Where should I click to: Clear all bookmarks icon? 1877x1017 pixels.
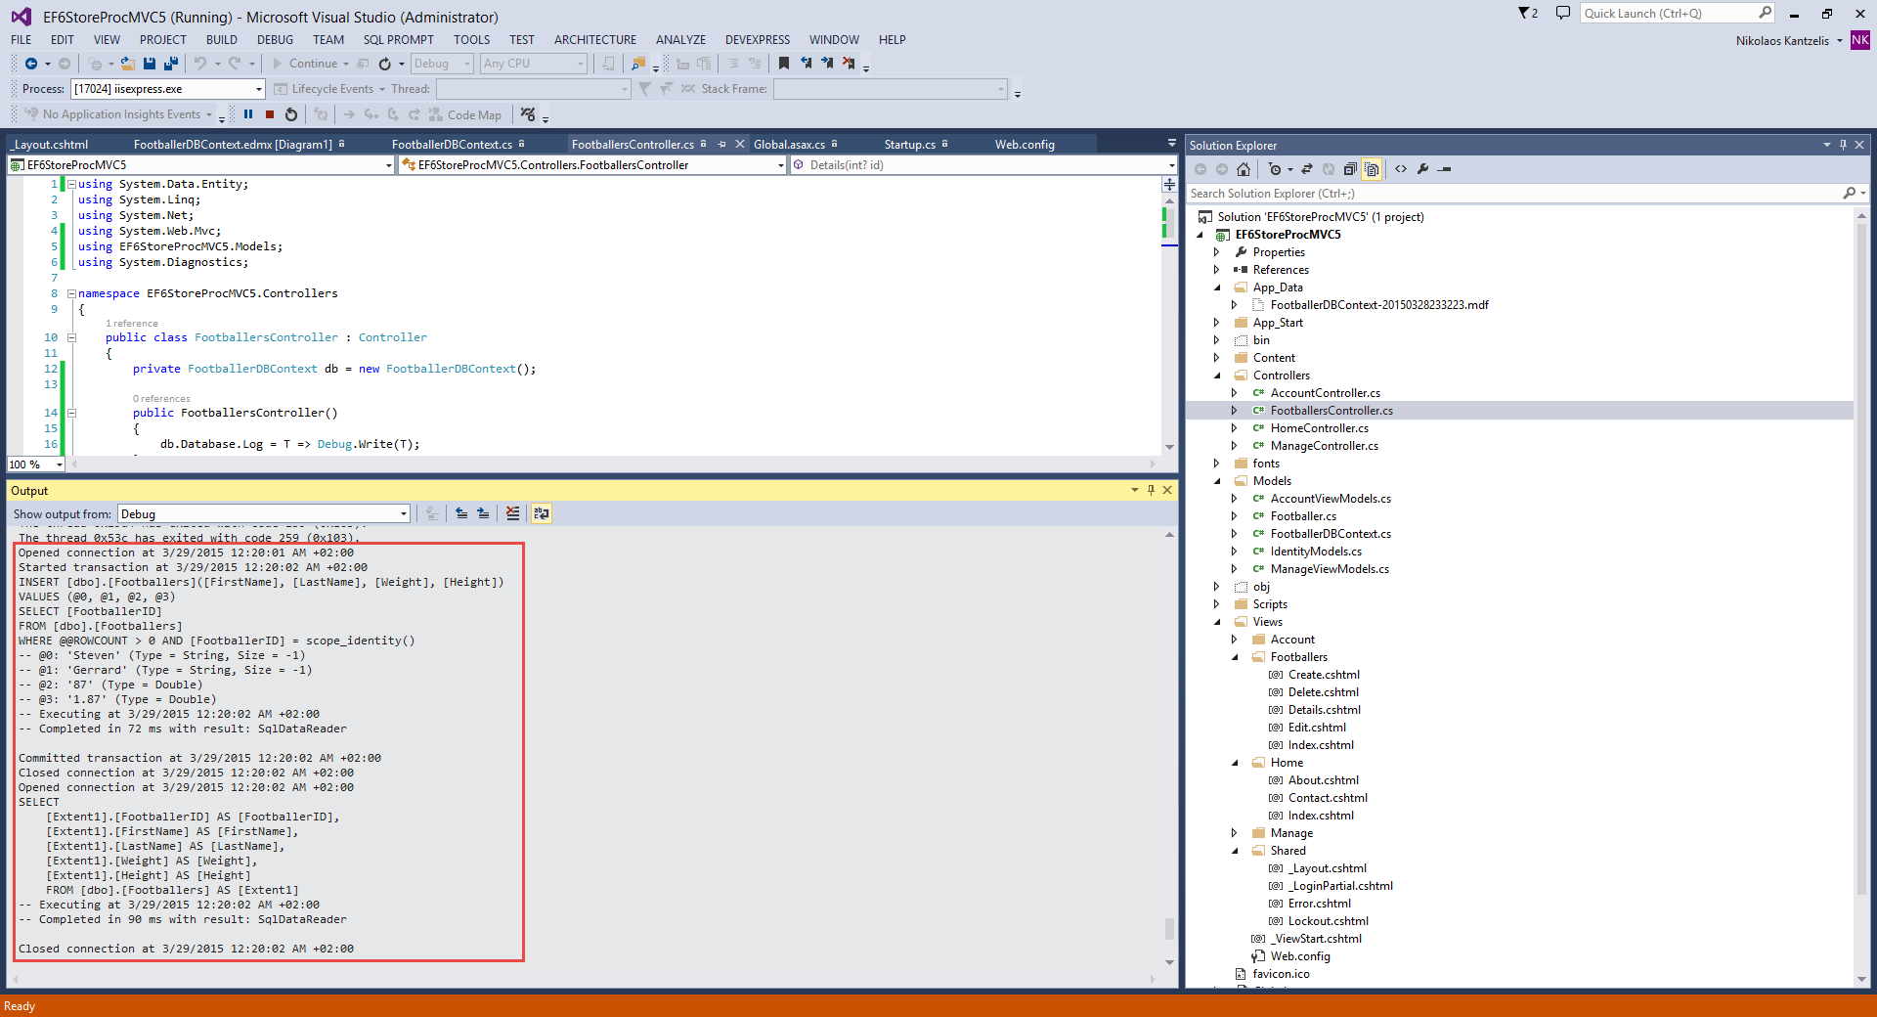click(x=849, y=64)
